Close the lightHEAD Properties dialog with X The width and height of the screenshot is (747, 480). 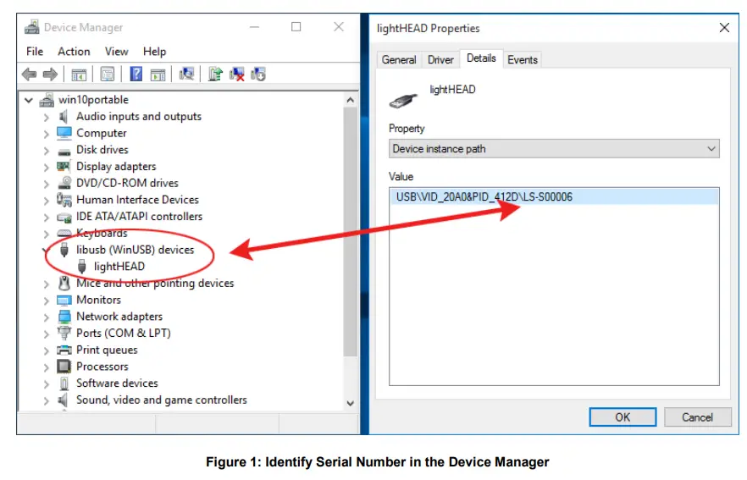tap(724, 28)
